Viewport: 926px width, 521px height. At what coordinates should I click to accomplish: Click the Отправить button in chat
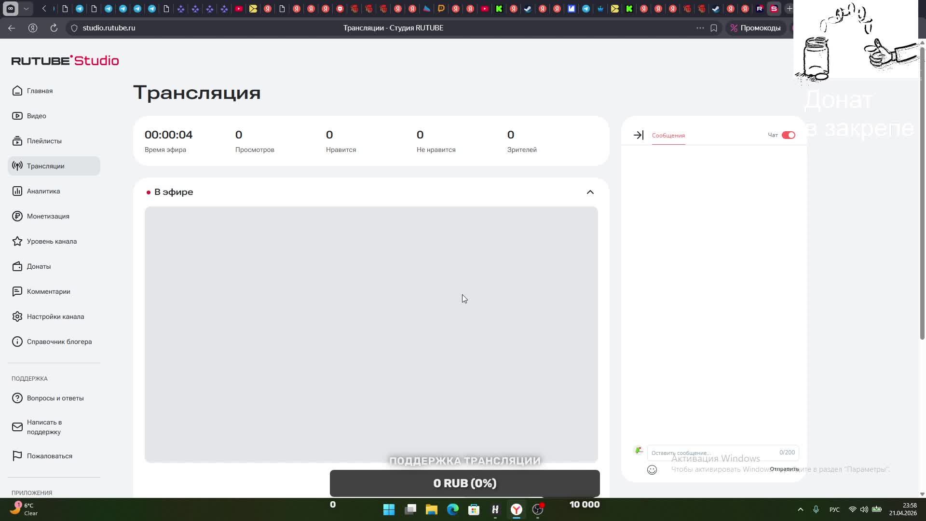pyautogui.click(x=784, y=469)
